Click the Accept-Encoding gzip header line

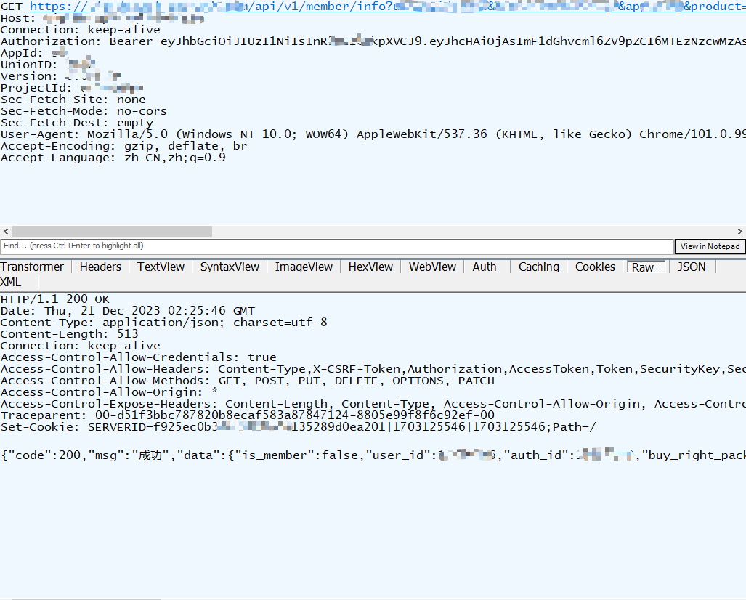[123, 146]
